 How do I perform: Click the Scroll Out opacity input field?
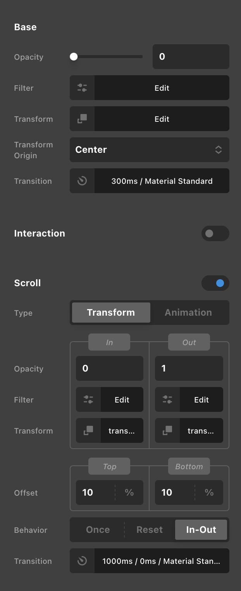click(x=189, y=368)
